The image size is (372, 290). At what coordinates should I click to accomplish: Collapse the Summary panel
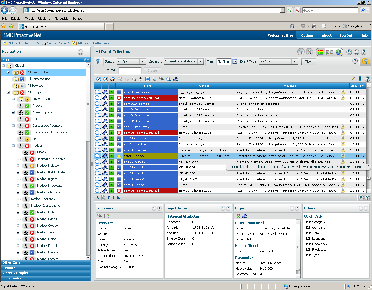point(159,208)
